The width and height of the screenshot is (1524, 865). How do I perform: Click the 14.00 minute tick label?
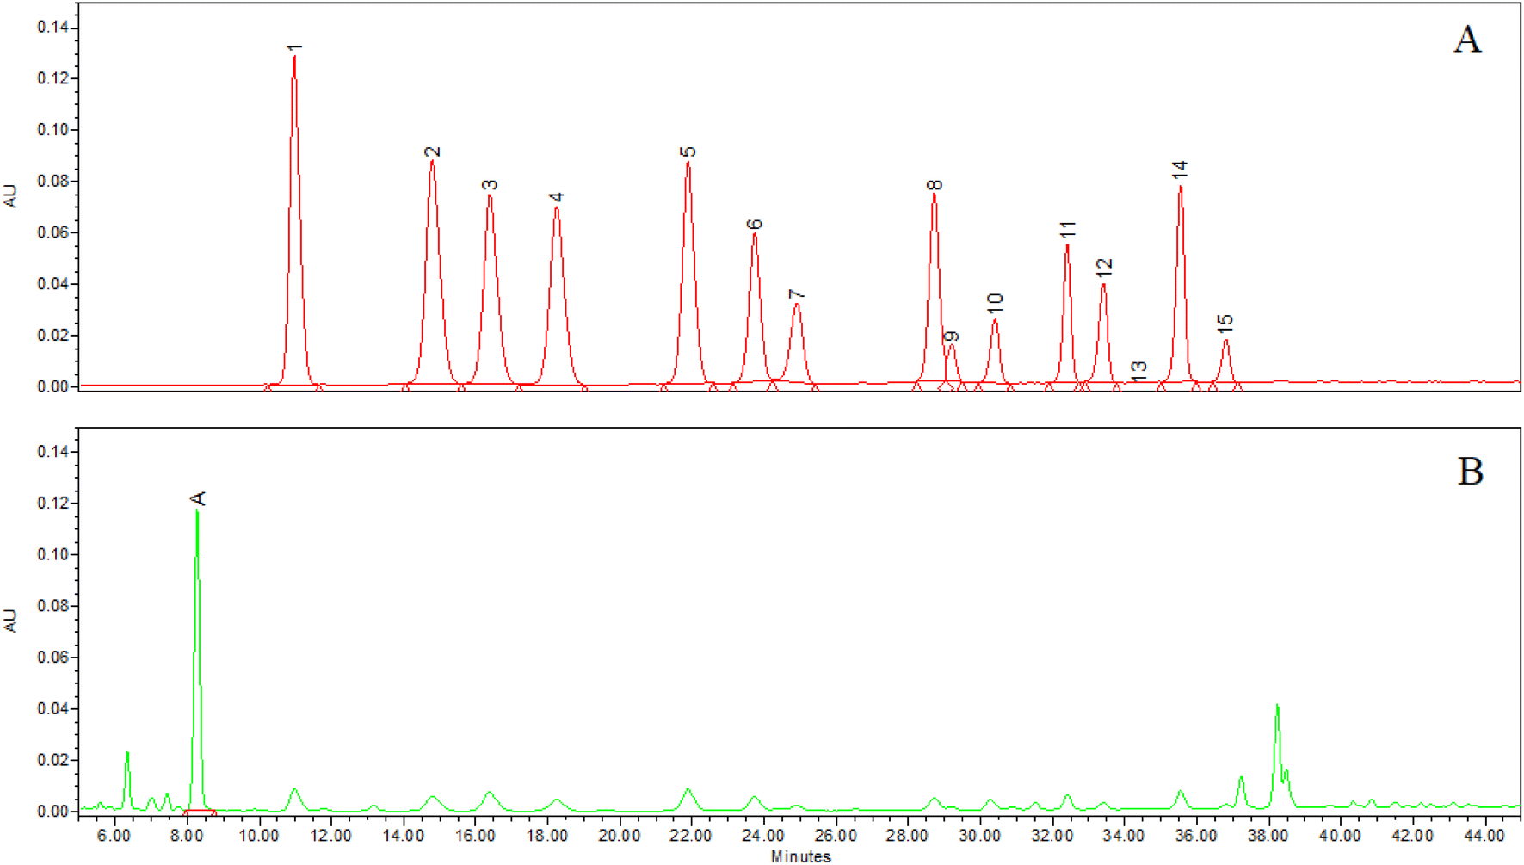[403, 835]
